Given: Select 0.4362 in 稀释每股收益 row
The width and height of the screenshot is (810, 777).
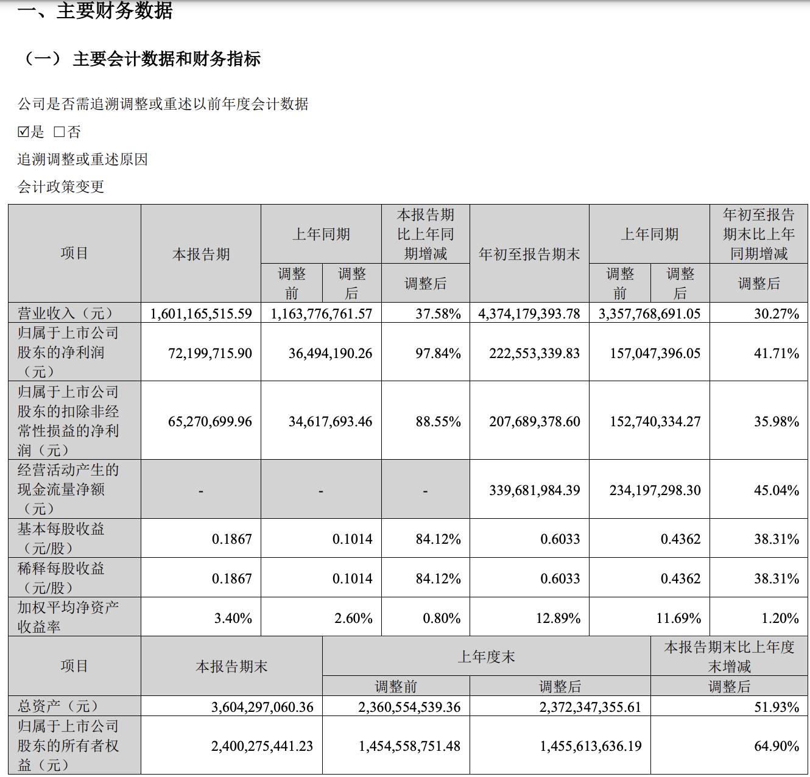Looking at the screenshot, I should tap(681, 578).
